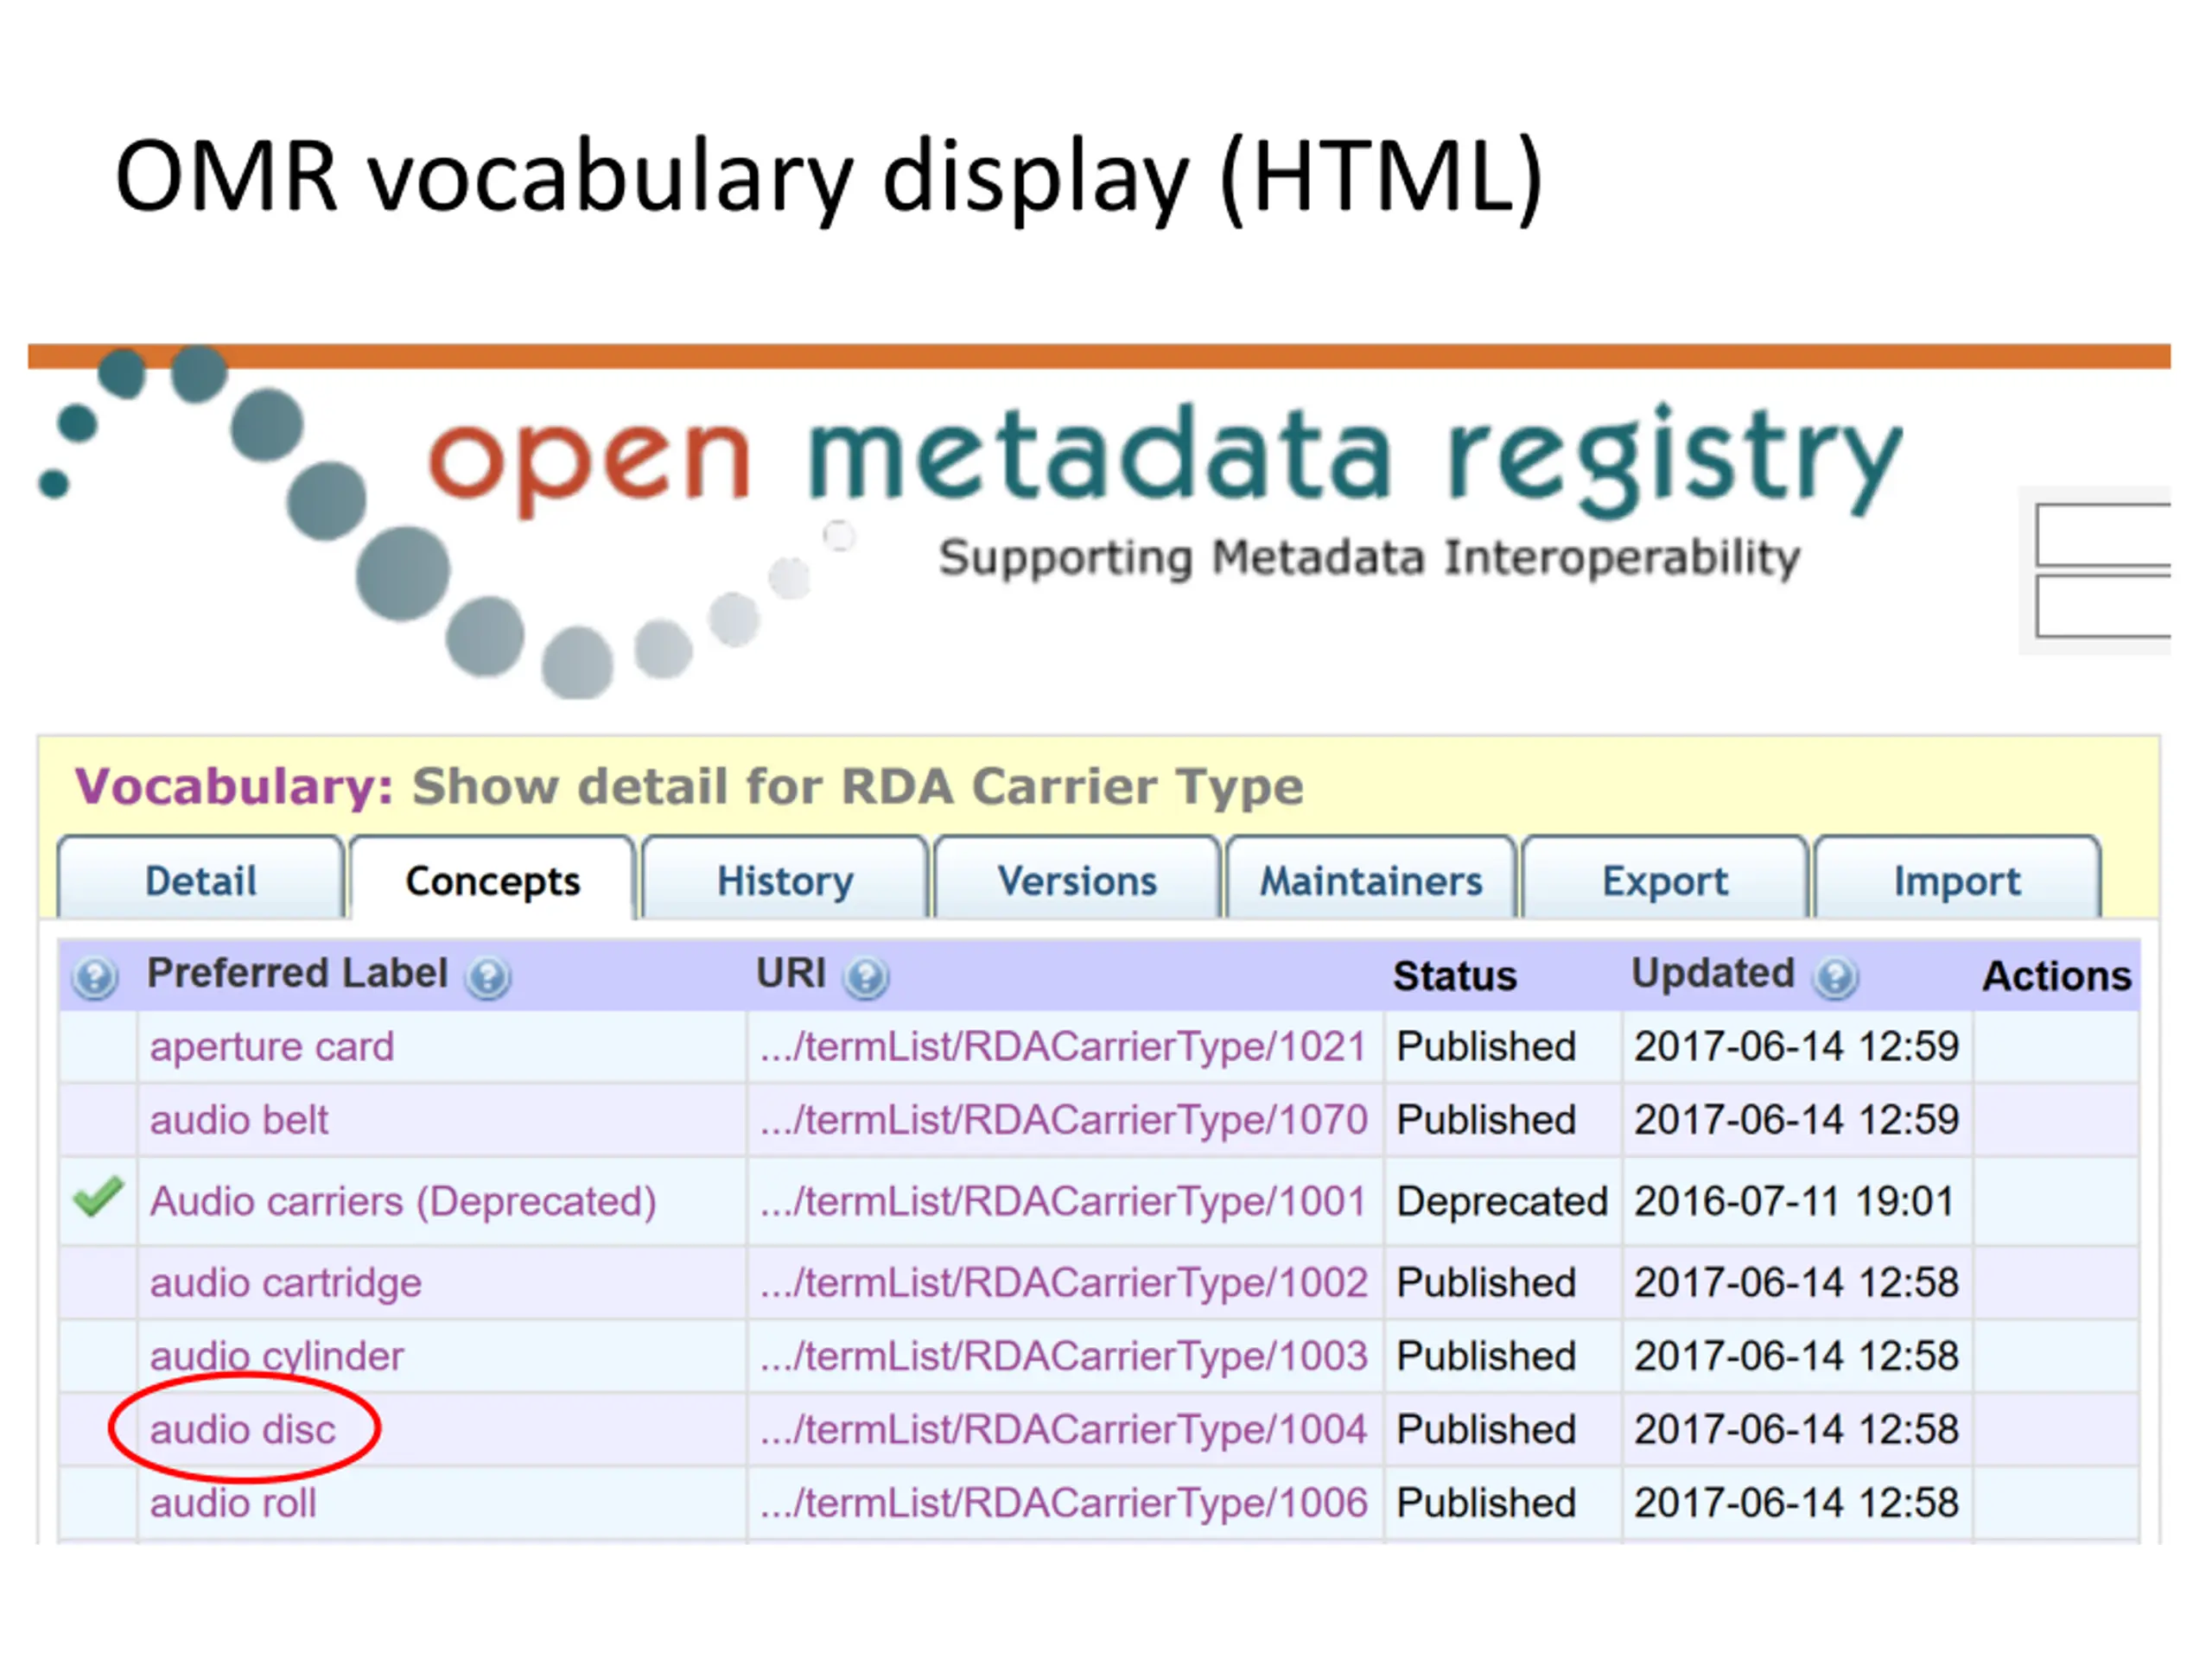Image resolution: width=2212 pixels, height=1659 pixels.
Task: Sort by the Preferred Label column header
Action: (x=297, y=973)
